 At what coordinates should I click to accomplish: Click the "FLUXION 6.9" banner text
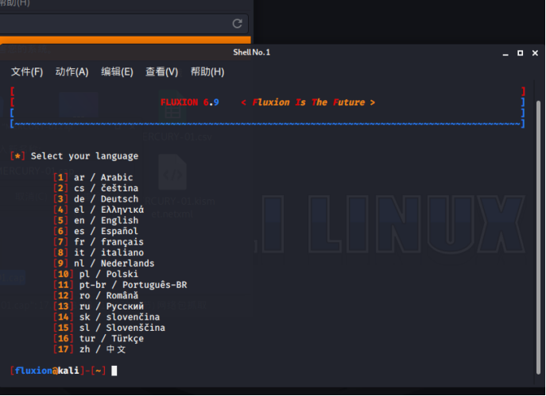coord(190,102)
